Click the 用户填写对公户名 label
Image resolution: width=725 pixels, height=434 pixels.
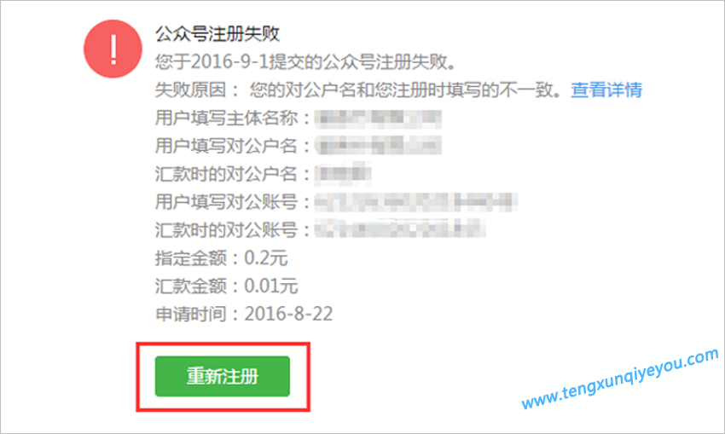click(233, 146)
